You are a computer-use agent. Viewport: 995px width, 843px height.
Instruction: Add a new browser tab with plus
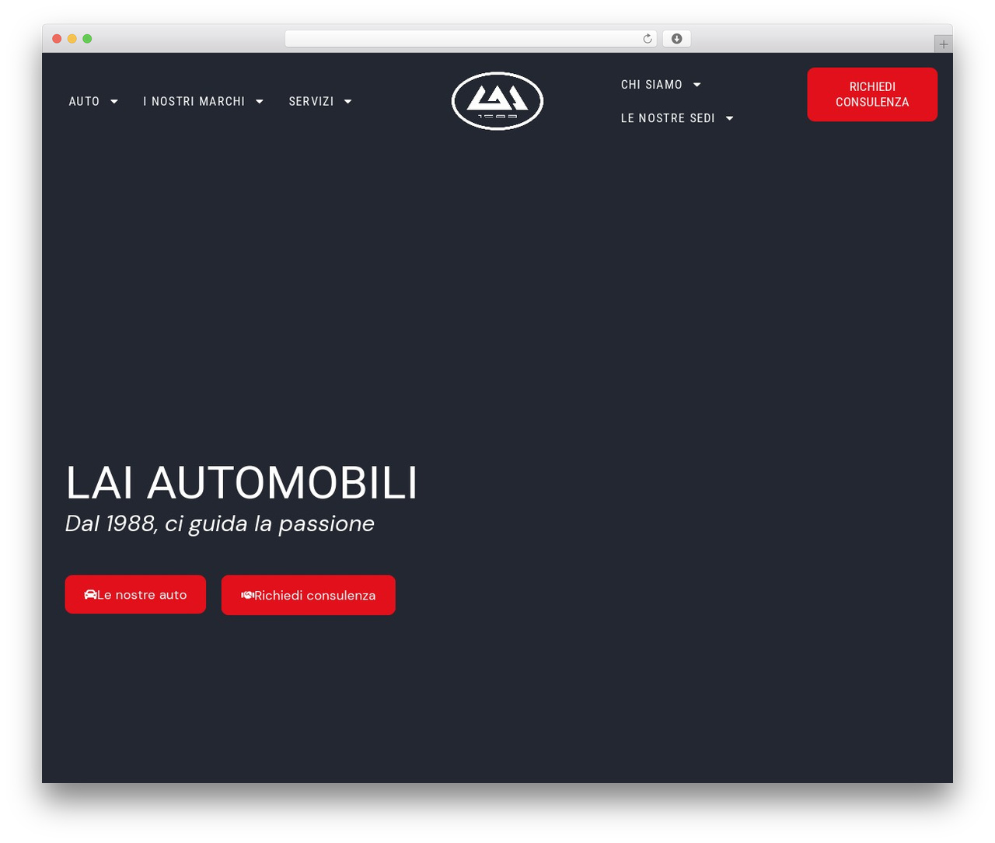[944, 44]
